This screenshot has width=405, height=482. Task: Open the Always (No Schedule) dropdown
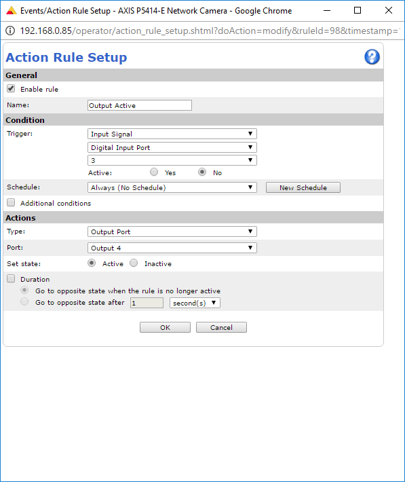(172, 187)
